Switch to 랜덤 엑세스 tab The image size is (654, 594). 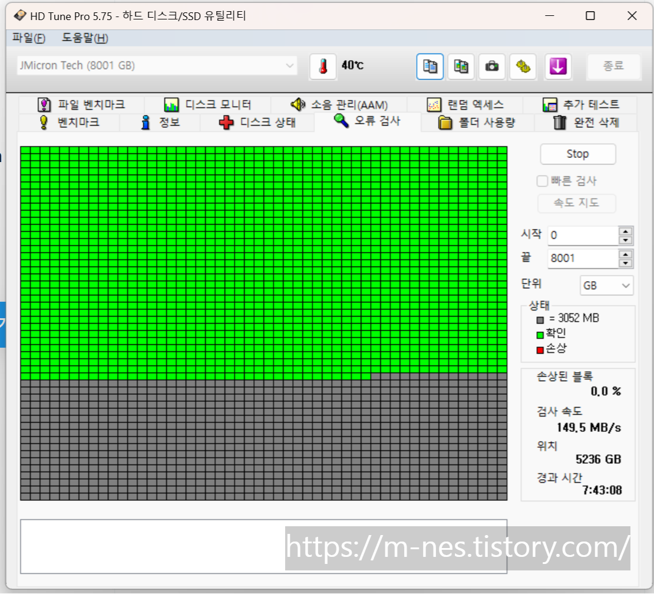click(x=465, y=104)
